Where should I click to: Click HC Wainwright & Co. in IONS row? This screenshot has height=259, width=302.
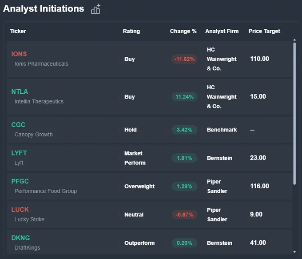[222, 59]
